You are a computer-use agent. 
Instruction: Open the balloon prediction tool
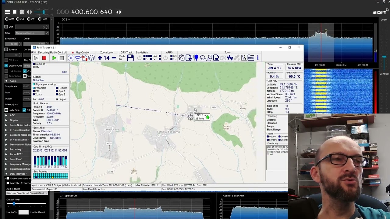[x=203, y=58]
